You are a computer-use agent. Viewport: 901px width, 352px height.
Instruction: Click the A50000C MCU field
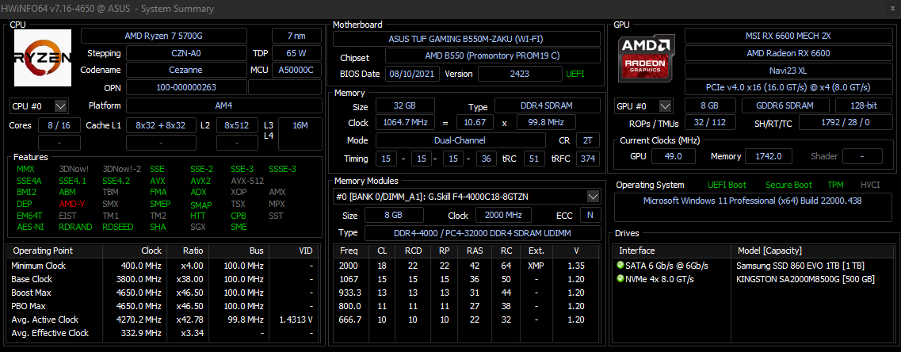(x=296, y=71)
